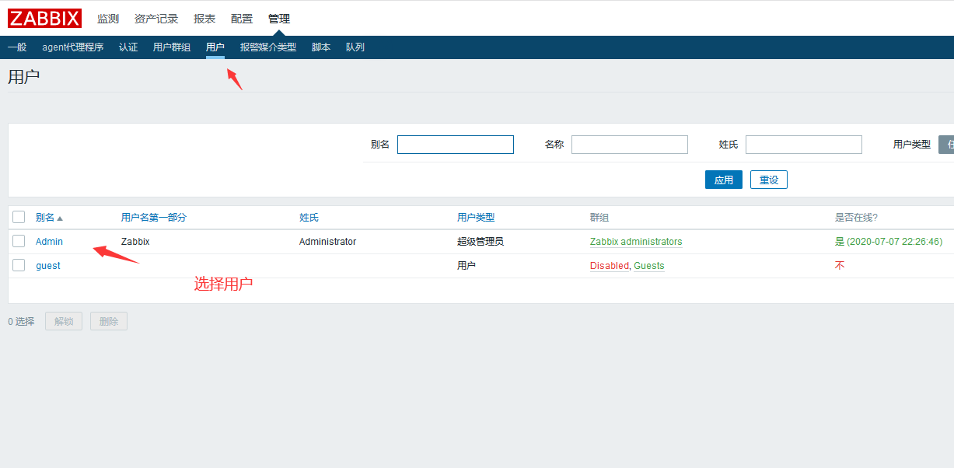954x468 pixels.
Task: Switch to 用户群组 submenu tab
Action: (172, 47)
